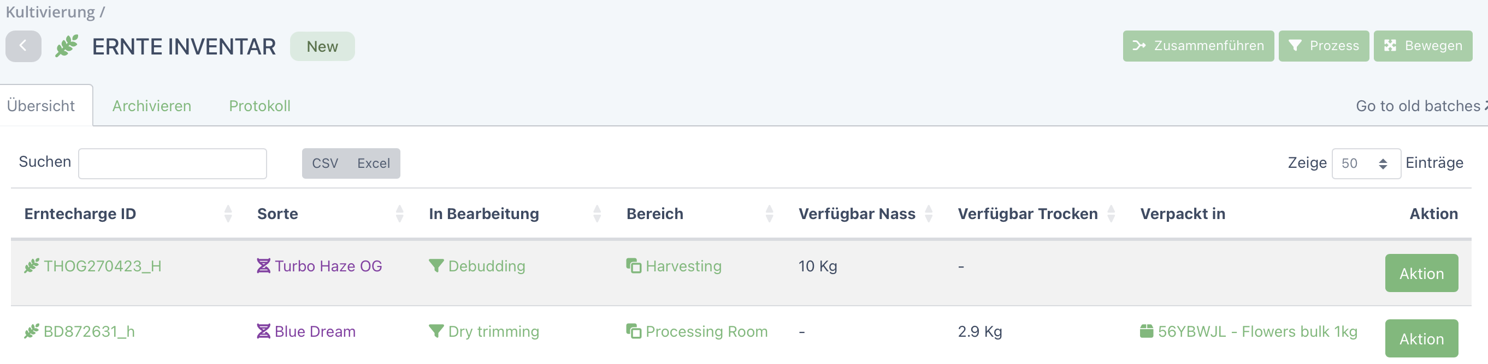Open Aktion for THOG270423_H row
Image resolution: width=1488 pixels, height=364 pixels.
(1421, 273)
